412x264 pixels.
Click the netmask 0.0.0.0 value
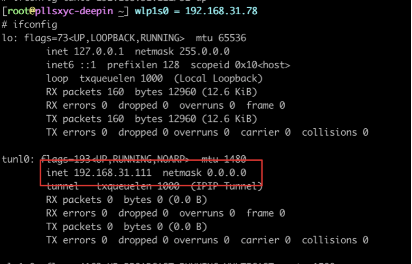(204, 173)
